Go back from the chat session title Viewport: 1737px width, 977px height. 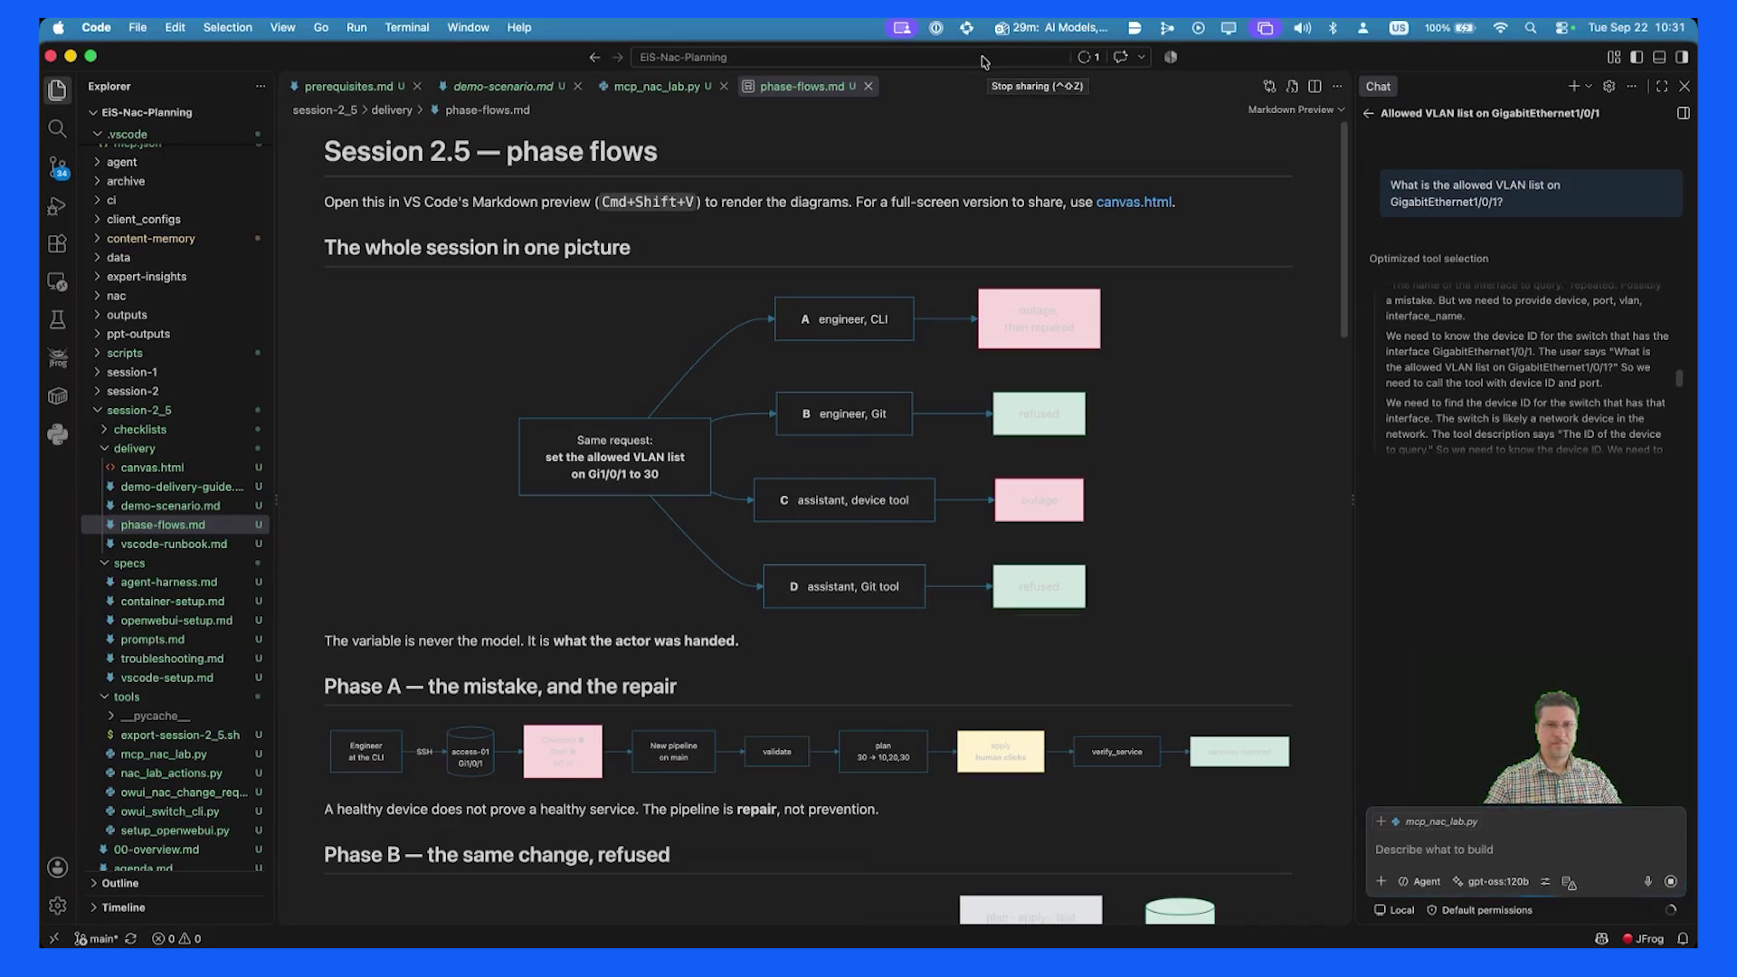1369,113
